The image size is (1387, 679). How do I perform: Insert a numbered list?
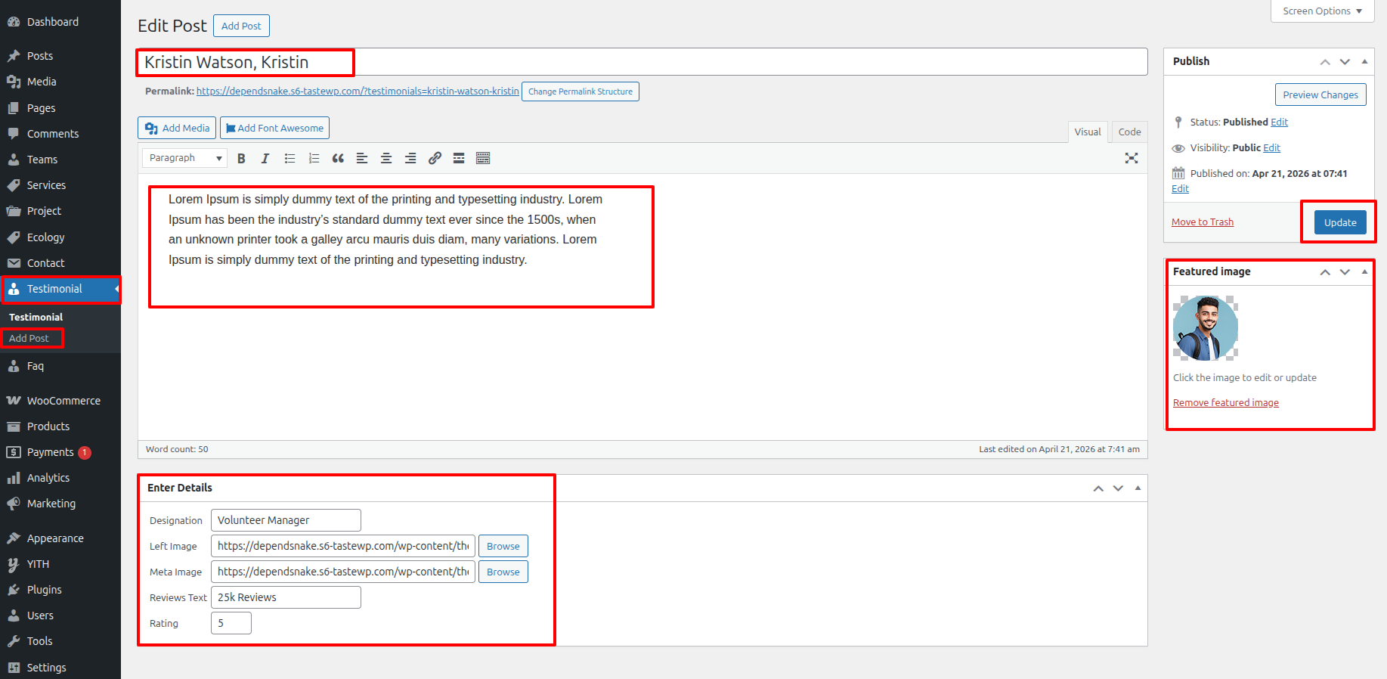pos(314,158)
